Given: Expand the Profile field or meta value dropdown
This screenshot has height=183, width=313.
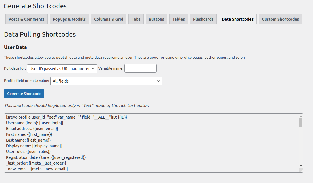Looking at the screenshot, I should (x=106, y=81).
